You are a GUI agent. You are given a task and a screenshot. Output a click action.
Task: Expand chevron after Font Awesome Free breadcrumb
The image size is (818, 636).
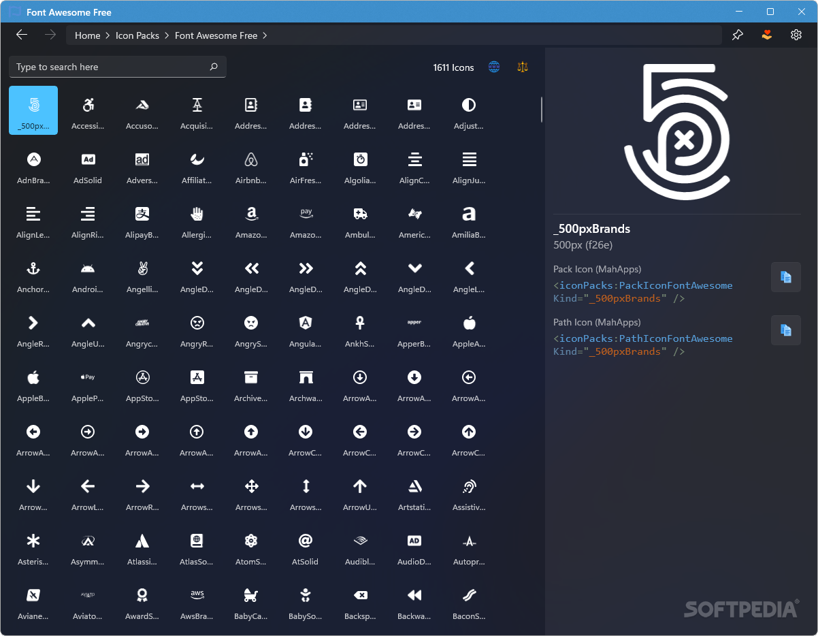click(265, 35)
